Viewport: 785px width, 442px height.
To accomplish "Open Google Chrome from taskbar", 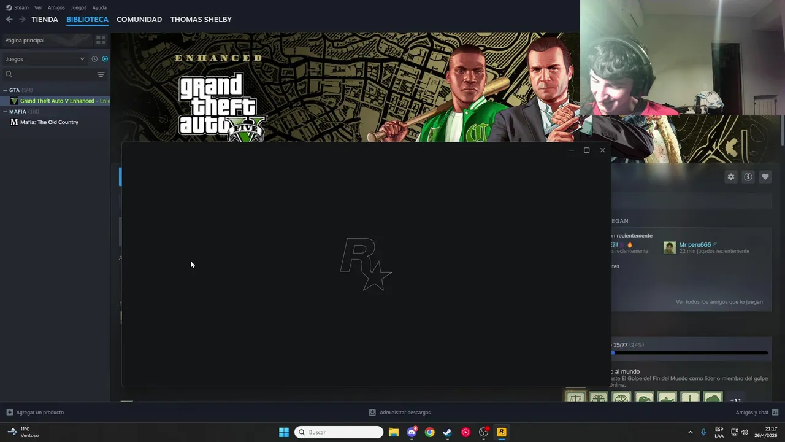I will pos(429,432).
